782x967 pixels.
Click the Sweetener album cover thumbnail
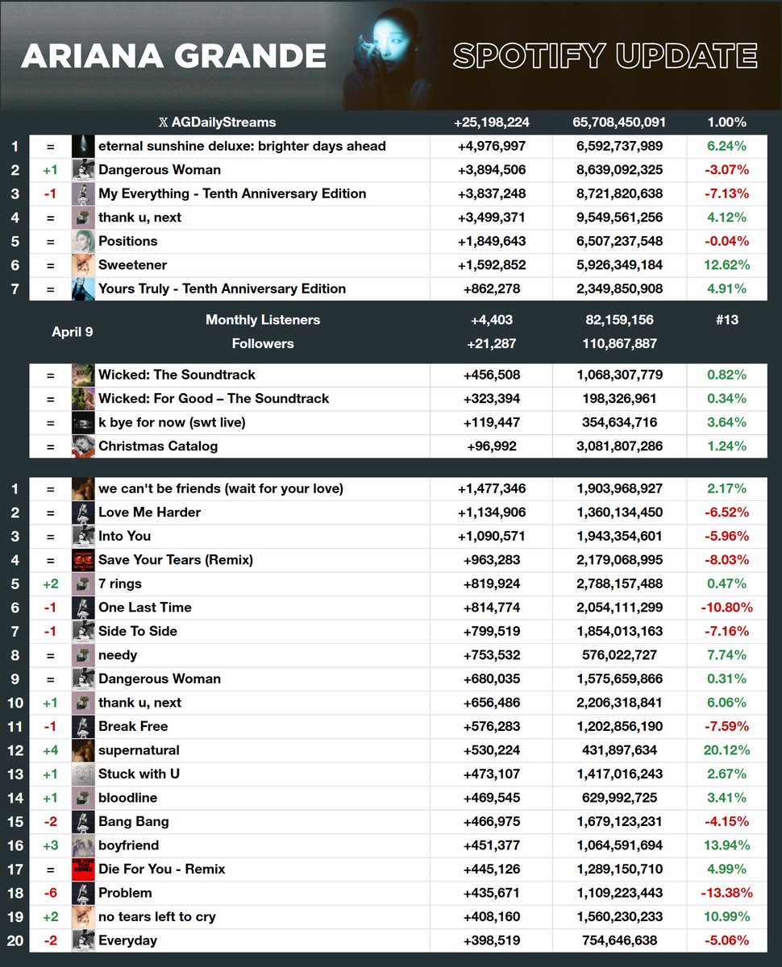[x=83, y=265]
